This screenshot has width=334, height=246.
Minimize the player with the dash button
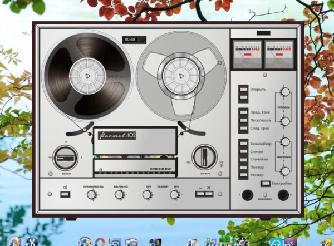[200, 194]
